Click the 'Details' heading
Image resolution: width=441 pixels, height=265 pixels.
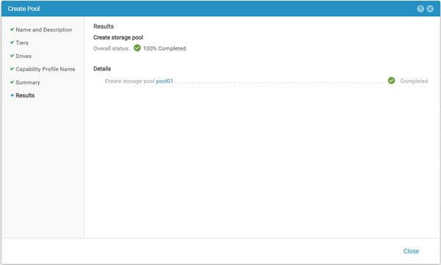pyautogui.click(x=102, y=69)
